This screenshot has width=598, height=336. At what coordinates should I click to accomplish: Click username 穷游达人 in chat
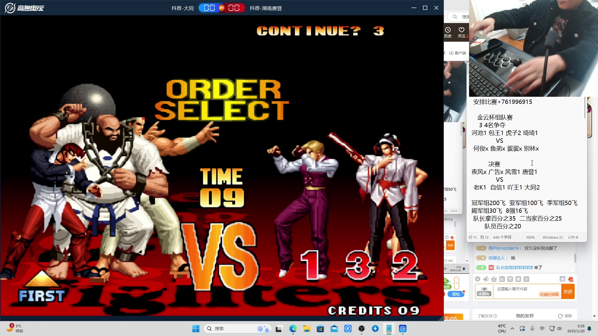[497, 258]
